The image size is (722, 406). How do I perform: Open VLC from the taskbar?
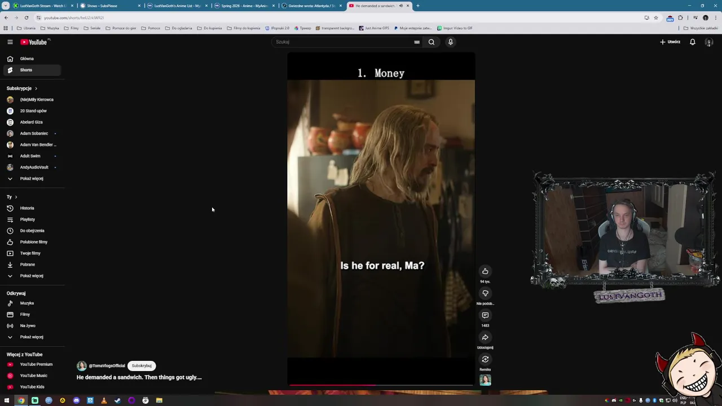tap(104, 400)
